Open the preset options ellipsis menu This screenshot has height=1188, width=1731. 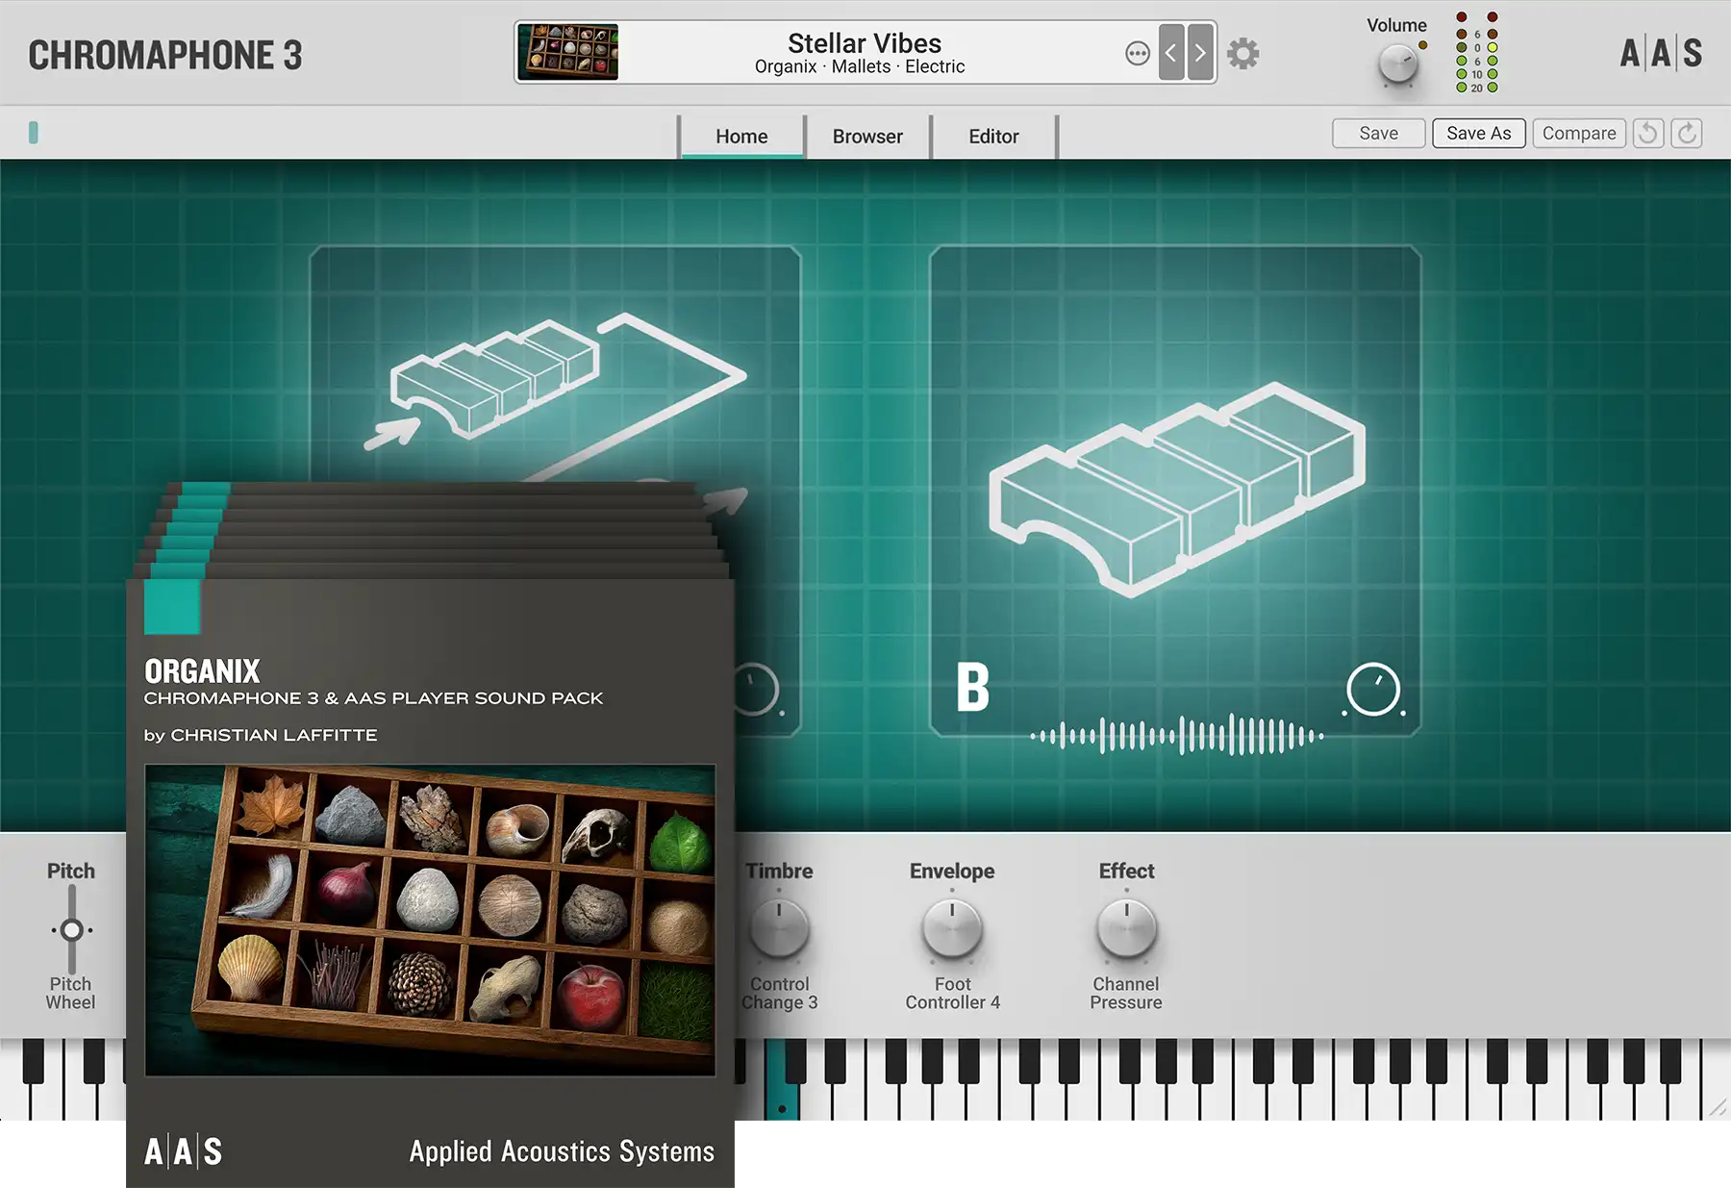tap(1138, 53)
